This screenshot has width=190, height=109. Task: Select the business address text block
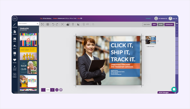(118, 72)
